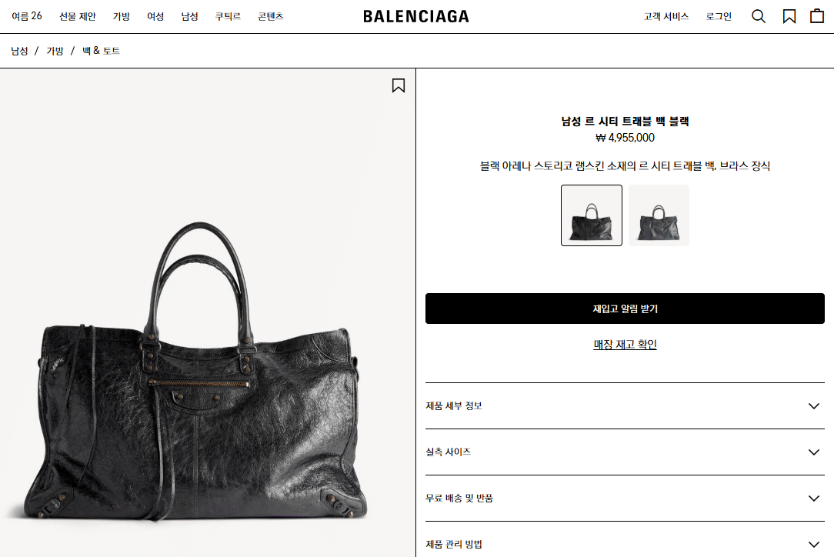Image resolution: width=834 pixels, height=557 pixels.
Task: Select the first black bag color thumbnail
Action: pyautogui.click(x=592, y=215)
